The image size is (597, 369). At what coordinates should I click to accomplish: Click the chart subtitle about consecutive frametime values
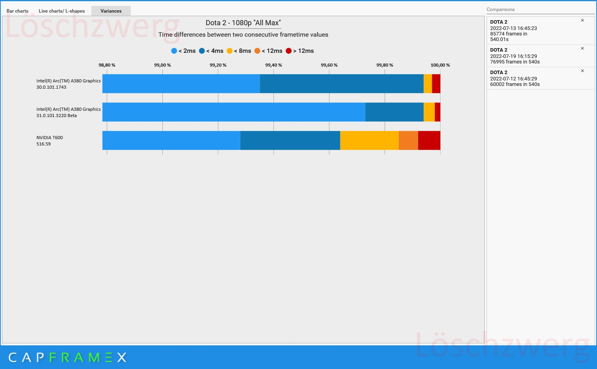[x=243, y=35]
